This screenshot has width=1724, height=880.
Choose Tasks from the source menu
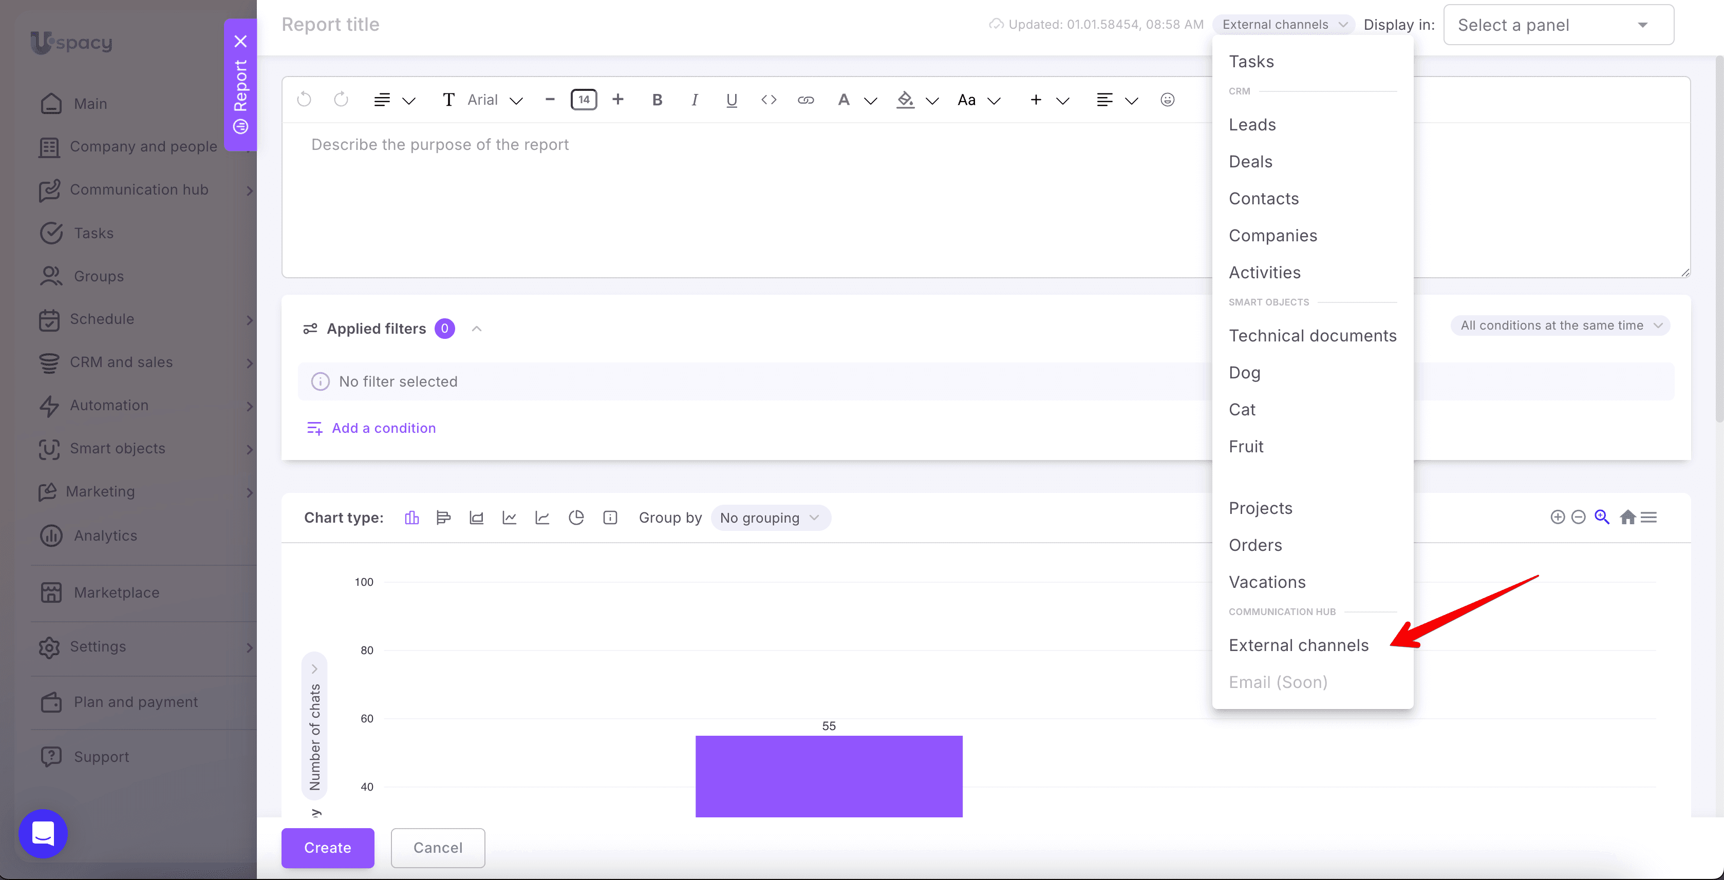(x=1313, y=62)
